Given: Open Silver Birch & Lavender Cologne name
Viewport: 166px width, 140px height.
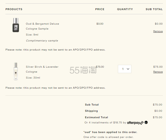Looking at the screenshot, I should click(x=42, y=69).
